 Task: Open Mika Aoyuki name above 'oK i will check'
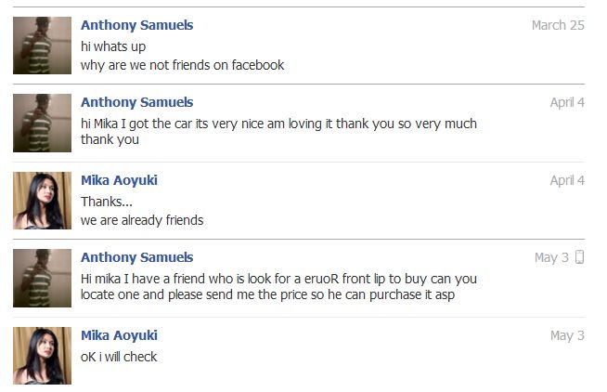[119, 335]
